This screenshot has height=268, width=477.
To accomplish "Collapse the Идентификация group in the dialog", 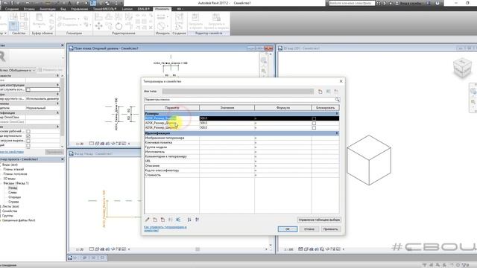I will click(336, 133).
